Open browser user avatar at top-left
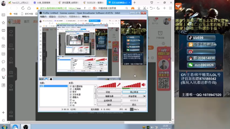This screenshot has height=129, width=230. 3,3
